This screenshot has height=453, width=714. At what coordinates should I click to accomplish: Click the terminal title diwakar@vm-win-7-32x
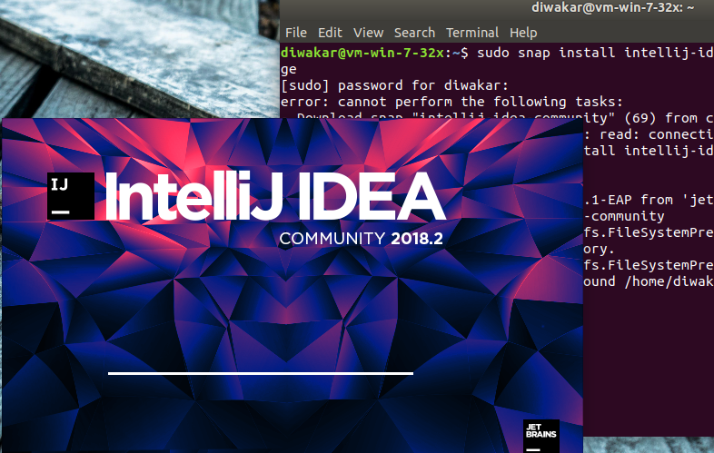[612, 7]
